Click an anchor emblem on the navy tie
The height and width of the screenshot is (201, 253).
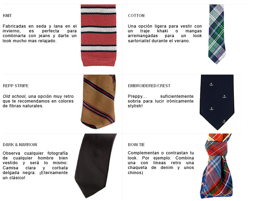point(211,84)
